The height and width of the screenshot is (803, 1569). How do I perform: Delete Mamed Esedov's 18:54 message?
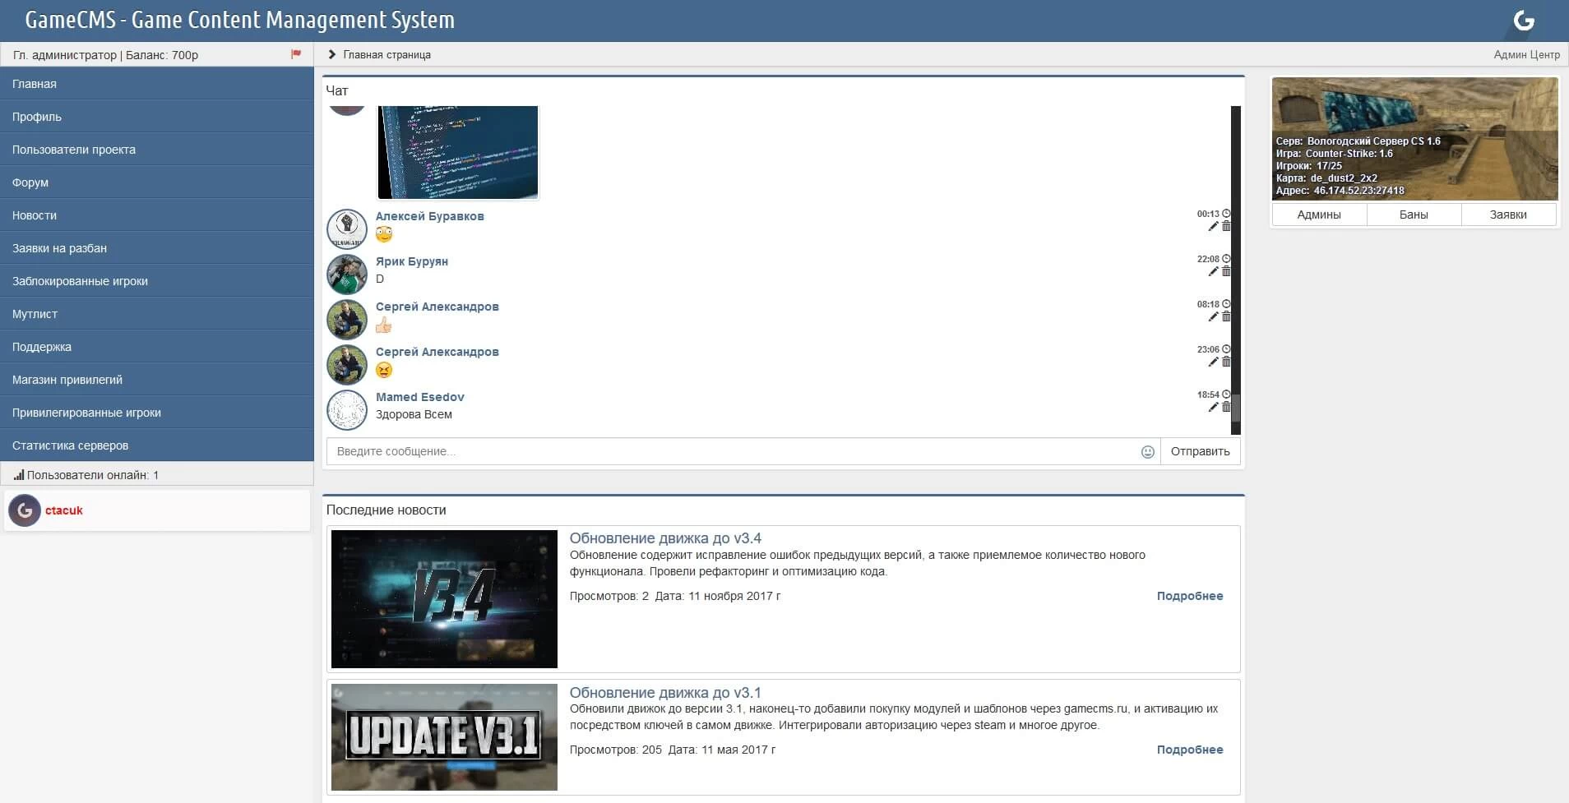(1226, 407)
